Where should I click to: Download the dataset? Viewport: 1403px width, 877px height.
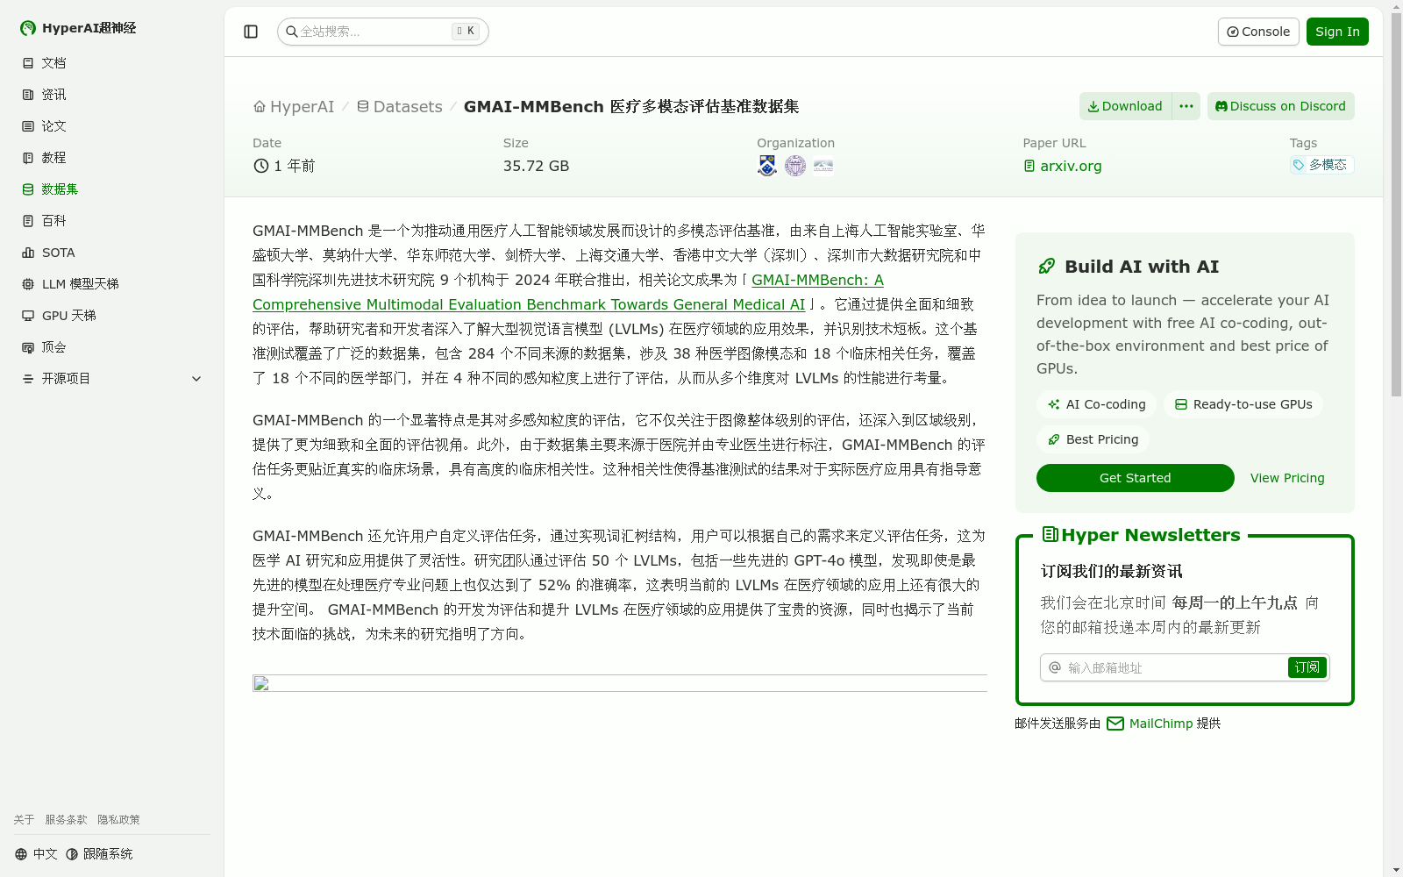[x=1125, y=106]
